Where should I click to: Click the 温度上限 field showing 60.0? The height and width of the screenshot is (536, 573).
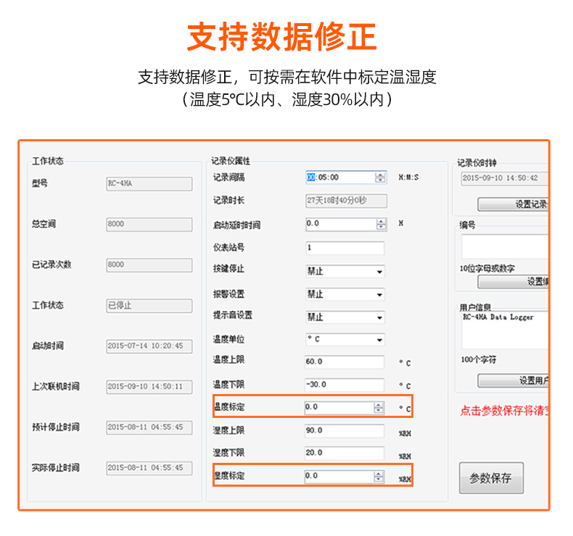(x=345, y=362)
